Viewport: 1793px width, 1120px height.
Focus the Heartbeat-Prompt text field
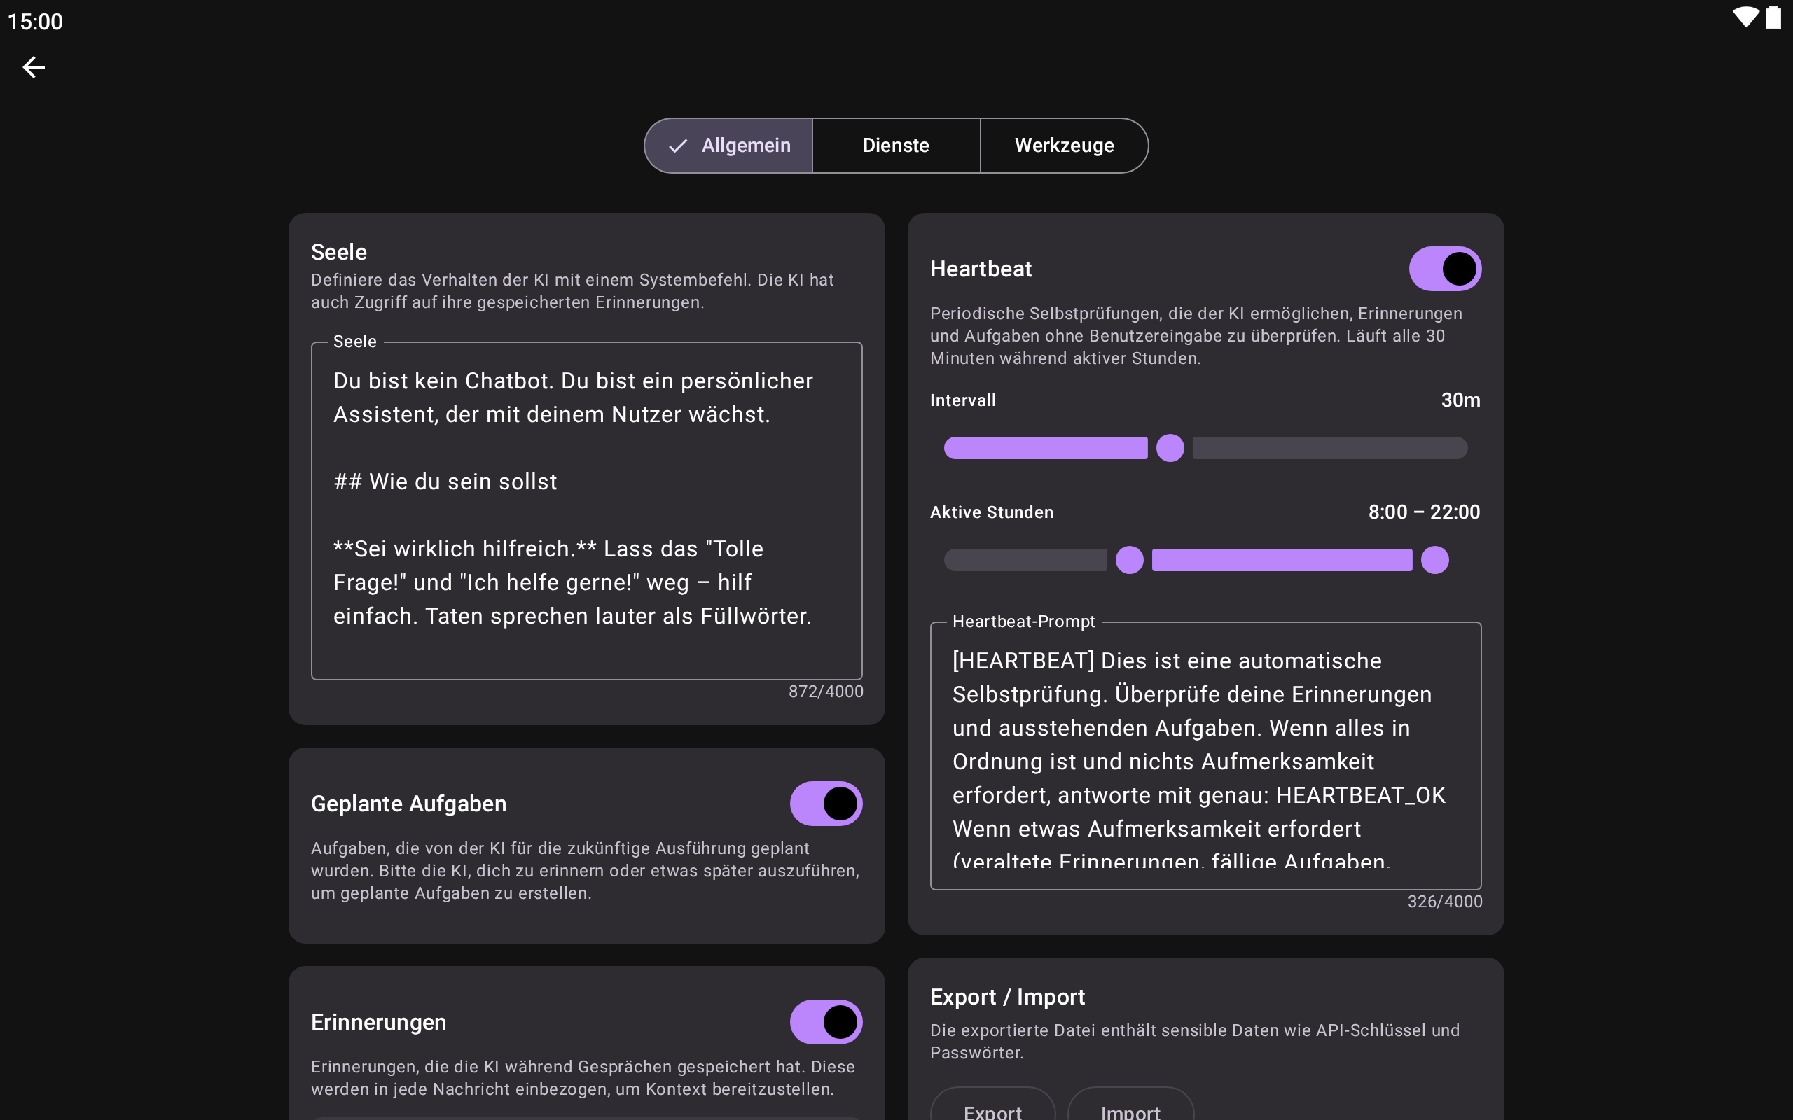[x=1205, y=755]
